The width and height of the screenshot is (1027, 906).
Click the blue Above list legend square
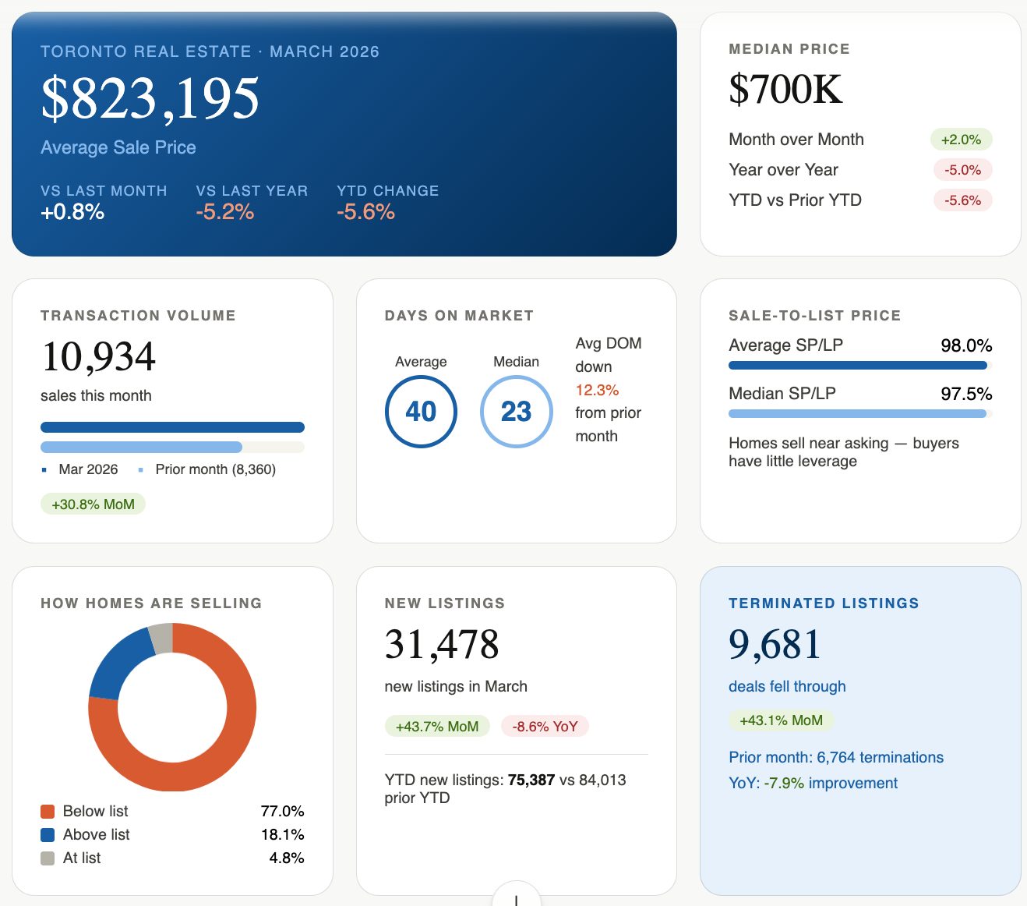[x=48, y=835]
